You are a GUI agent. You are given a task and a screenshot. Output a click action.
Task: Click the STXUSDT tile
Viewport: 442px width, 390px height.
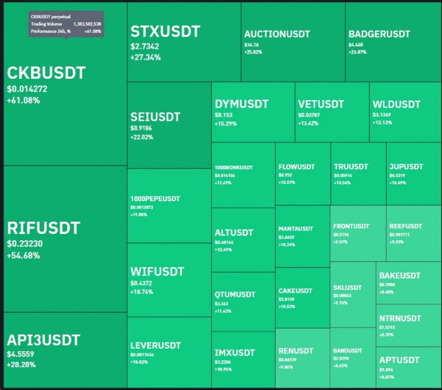click(184, 42)
